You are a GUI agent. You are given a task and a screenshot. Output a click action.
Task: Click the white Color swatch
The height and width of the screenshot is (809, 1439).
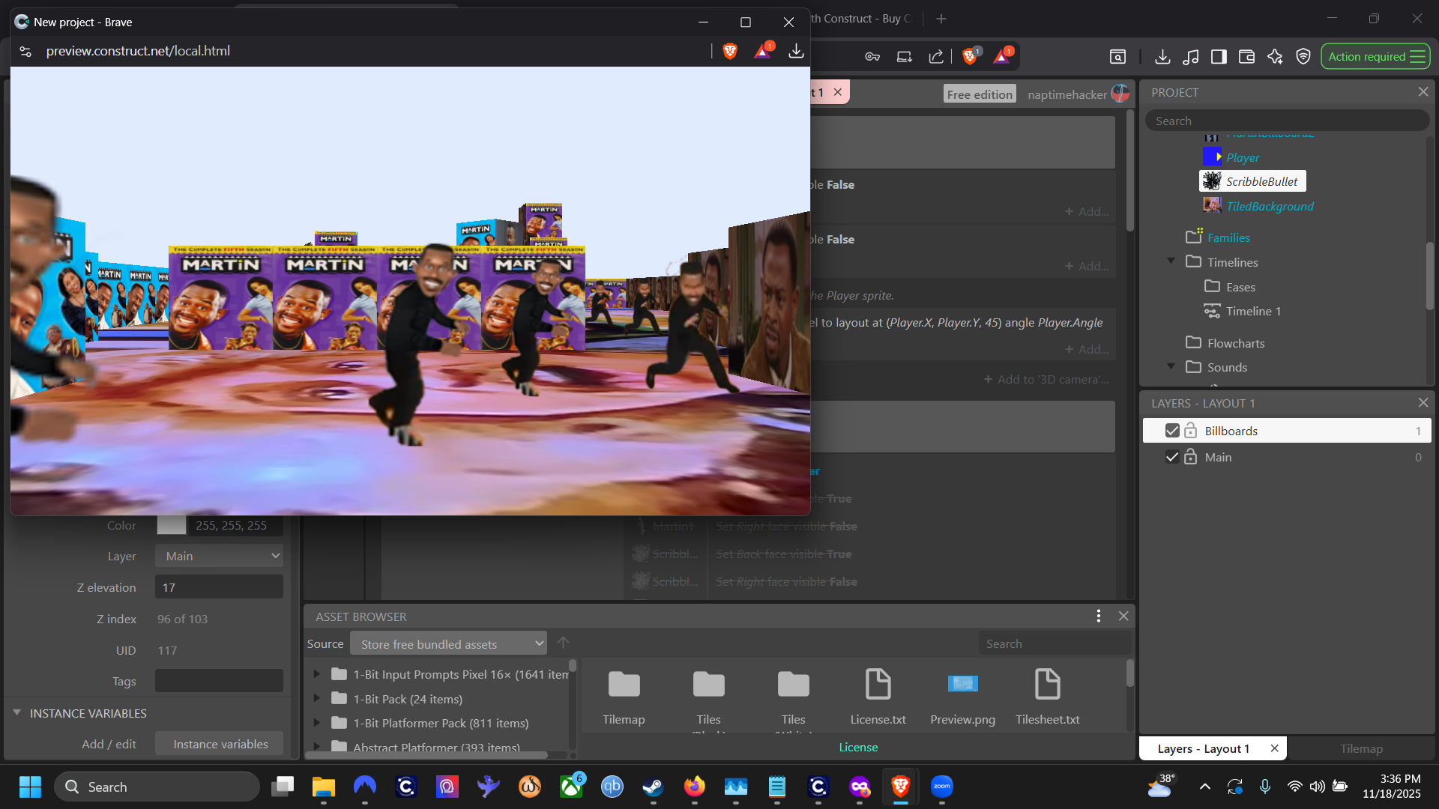[171, 525]
